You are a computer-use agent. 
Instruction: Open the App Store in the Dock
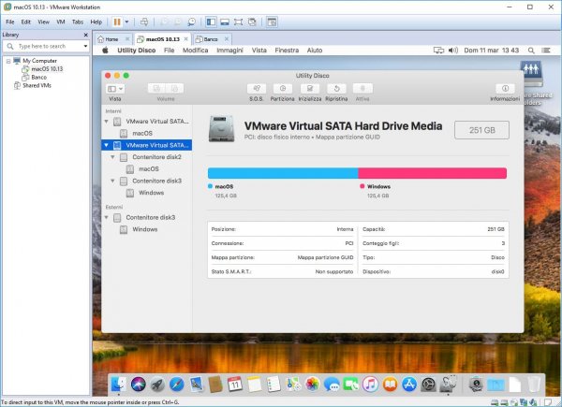pos(408,384)
